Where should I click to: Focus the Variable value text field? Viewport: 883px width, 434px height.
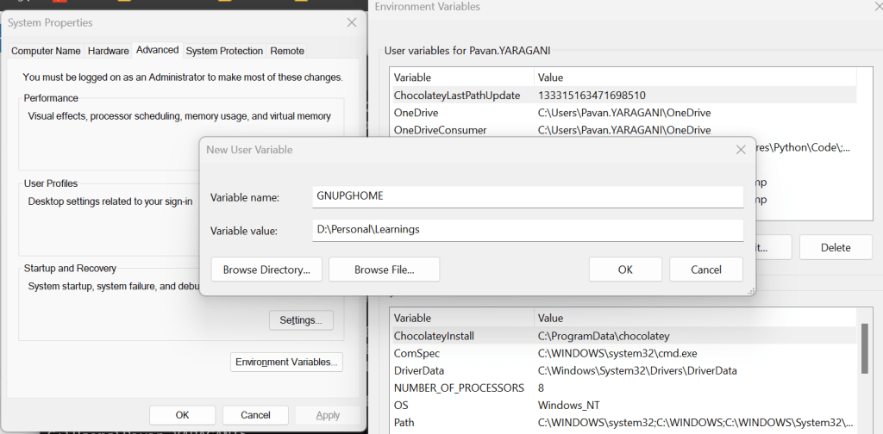pyautogui.click(x=528, y=231)
